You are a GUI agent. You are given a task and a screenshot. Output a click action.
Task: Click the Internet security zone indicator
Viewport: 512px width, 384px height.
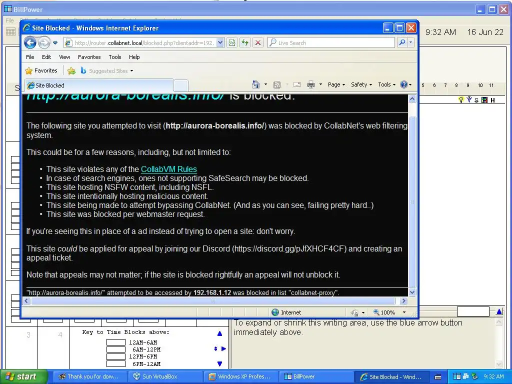coord(286,312)
